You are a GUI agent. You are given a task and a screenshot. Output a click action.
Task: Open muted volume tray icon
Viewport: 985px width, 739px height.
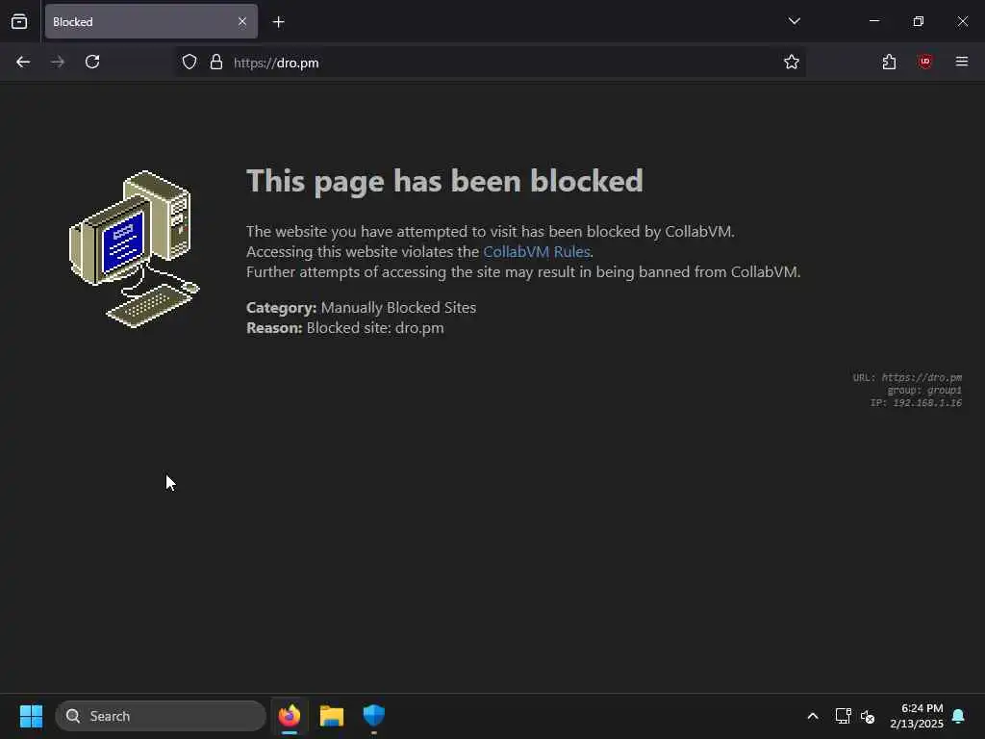click(869, 716)
